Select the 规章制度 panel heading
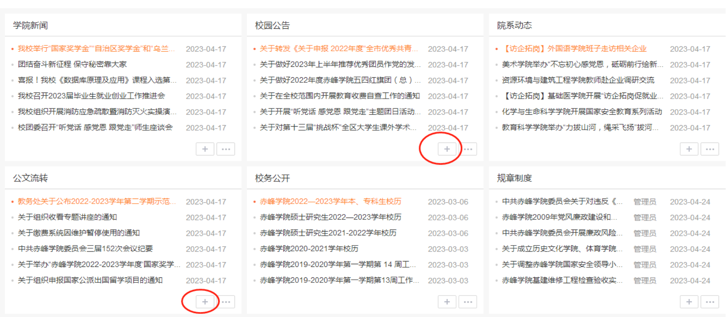Image resolution: width=726 pixels, height=317 pixels. click(x=514, y=178)
